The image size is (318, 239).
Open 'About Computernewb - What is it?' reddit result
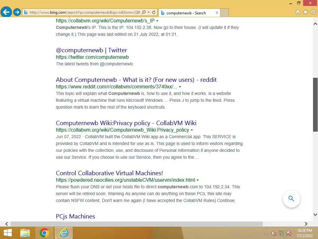(136, 80)
